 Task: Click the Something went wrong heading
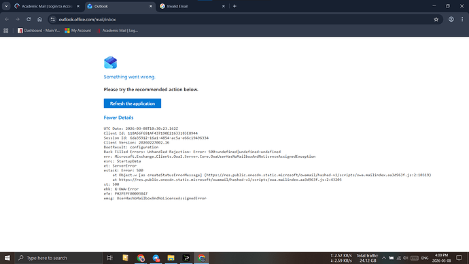pos(129,77)
